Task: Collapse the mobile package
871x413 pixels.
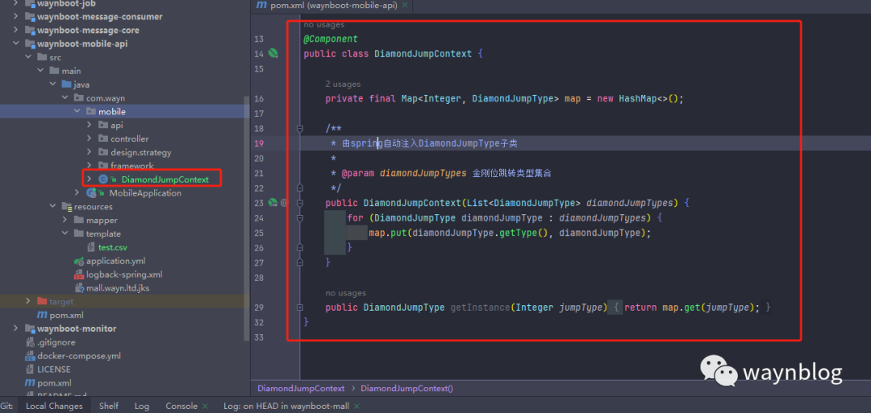Action: point(77,111)
